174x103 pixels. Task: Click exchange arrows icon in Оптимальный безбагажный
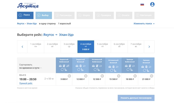click(95, 70)
